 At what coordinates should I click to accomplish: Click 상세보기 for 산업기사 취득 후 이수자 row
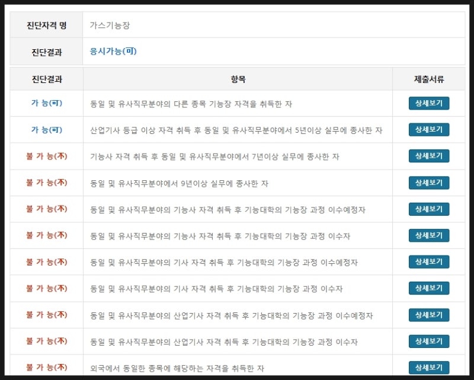pos(429,341)
